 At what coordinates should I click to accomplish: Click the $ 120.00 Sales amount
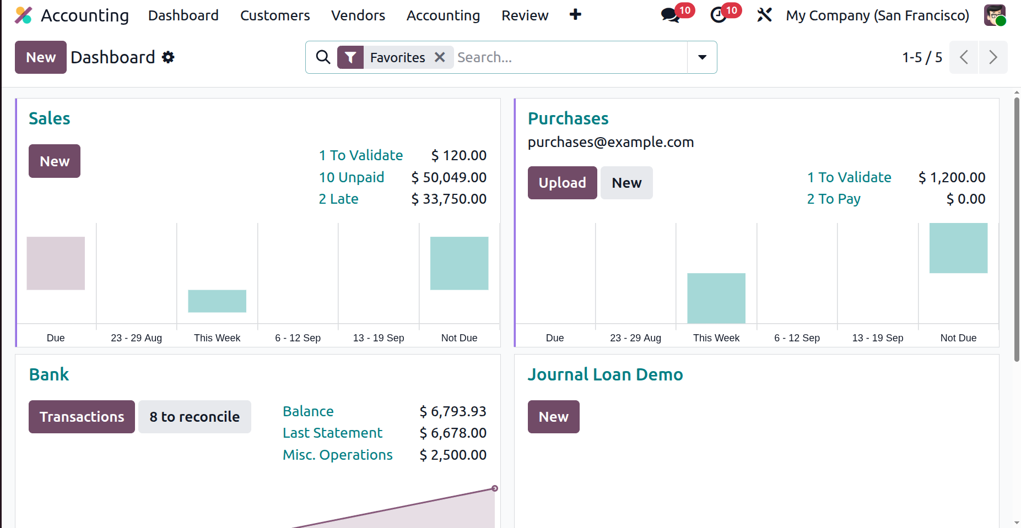[458, 155]
